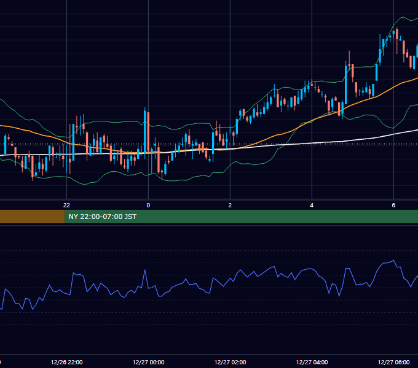Screen dimensions: 418x368
Task: Click the 12/27 06:00 date label
Action: (x=394, y=362)
